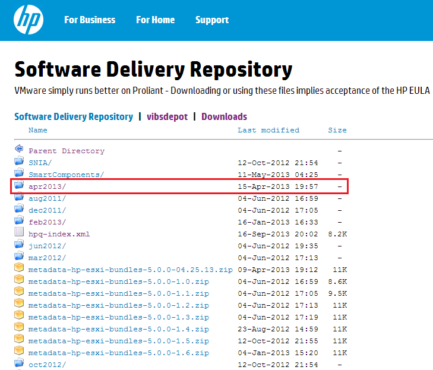Sort the listing by Size column
This screenshot has width=433, height=370.
(x=337, y=130)
